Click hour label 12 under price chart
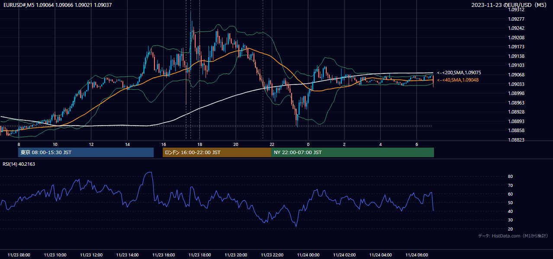Viewport: 553px width, 259px height. point(91,144)
